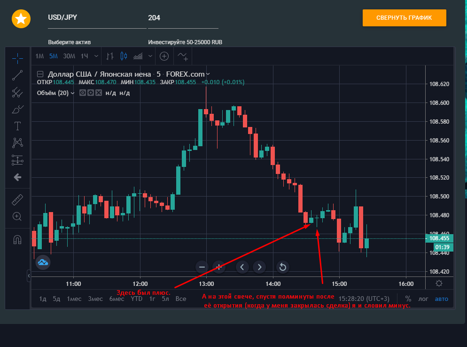Open the chart patterns tool
The image size is (467, 347).
click(17, 143)
